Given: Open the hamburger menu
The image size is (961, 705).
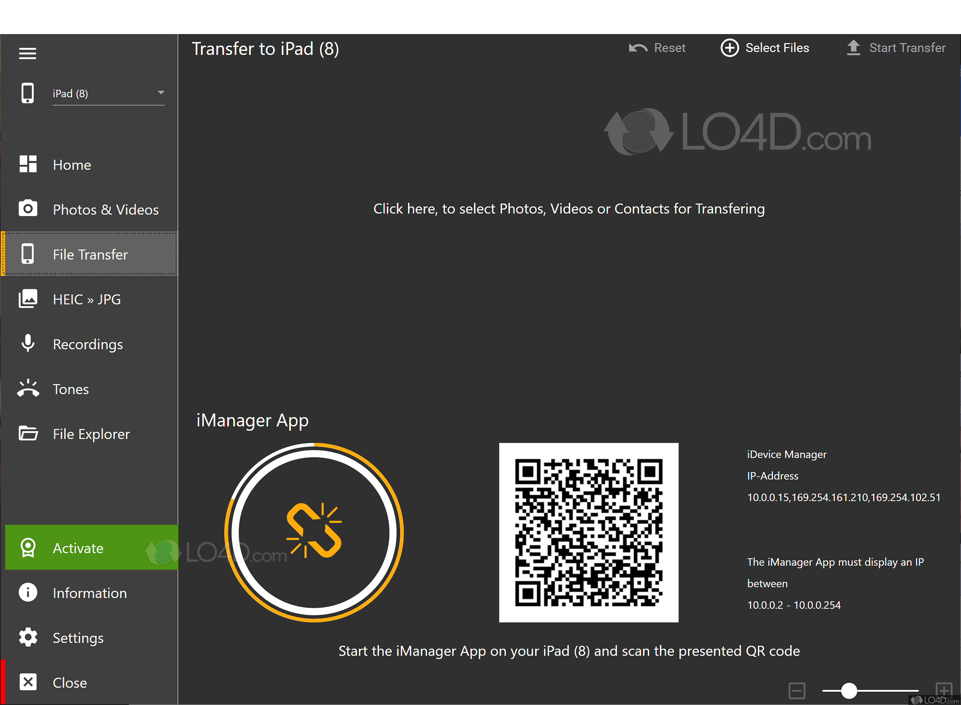Looking at the screenshot, I should (x=28, y=53).
